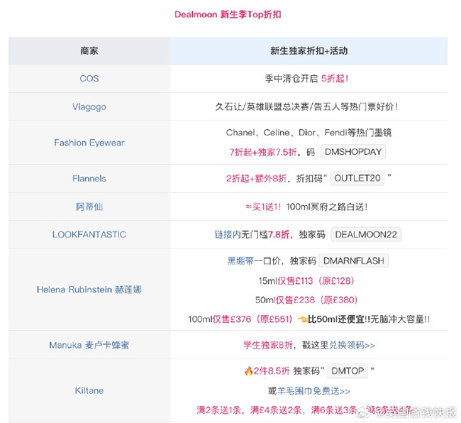Open the Kiltane merchant link
This screenshot has height=423, width=461.
click(x=89, y=390)
